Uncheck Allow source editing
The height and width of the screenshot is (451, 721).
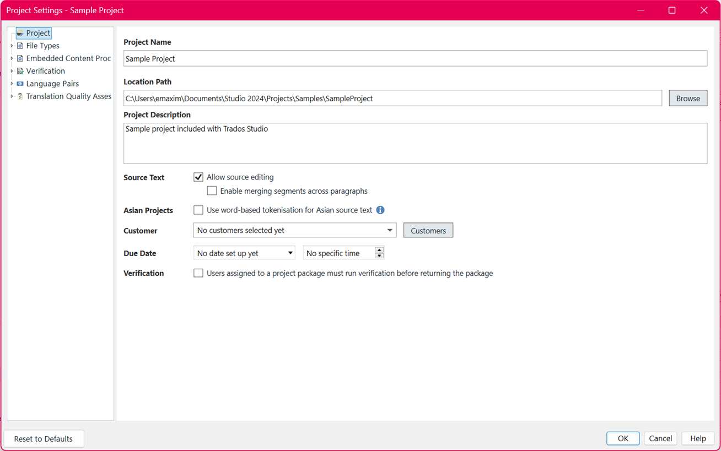point(198,177)
